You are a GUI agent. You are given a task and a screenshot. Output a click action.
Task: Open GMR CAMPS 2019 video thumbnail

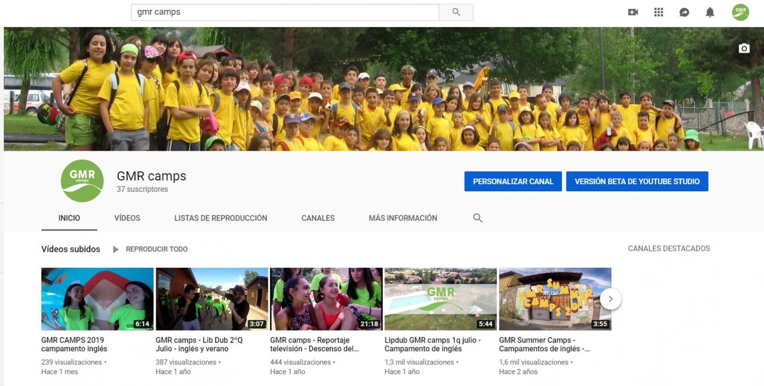pos(97,299)
